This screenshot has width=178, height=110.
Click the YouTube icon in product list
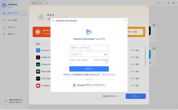tap(38, 85)
